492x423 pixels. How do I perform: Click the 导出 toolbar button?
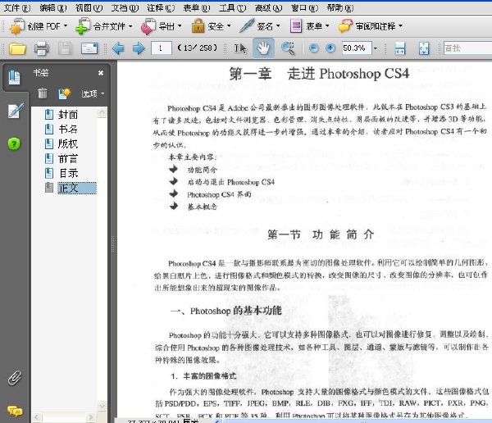162,26
